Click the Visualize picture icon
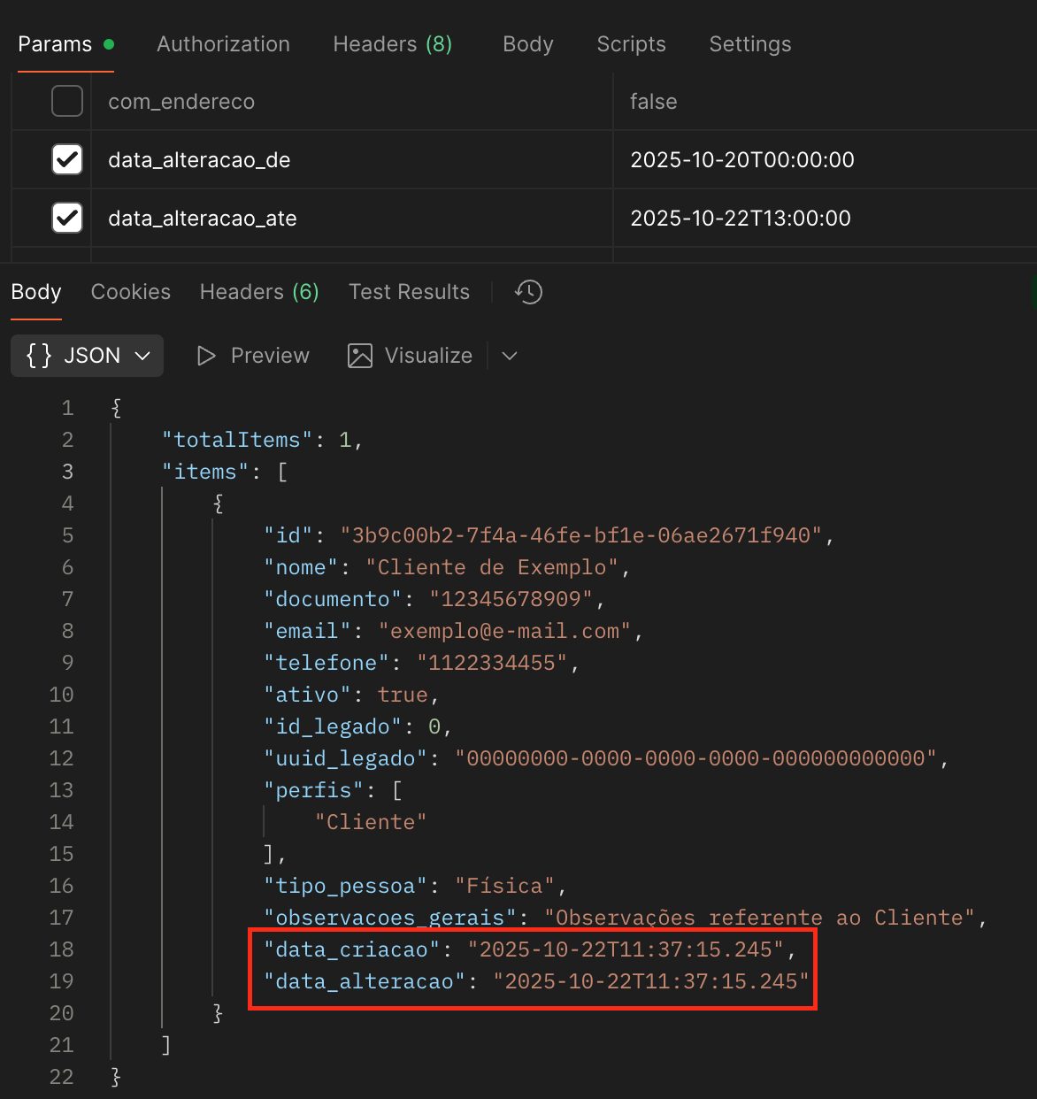 359,356
